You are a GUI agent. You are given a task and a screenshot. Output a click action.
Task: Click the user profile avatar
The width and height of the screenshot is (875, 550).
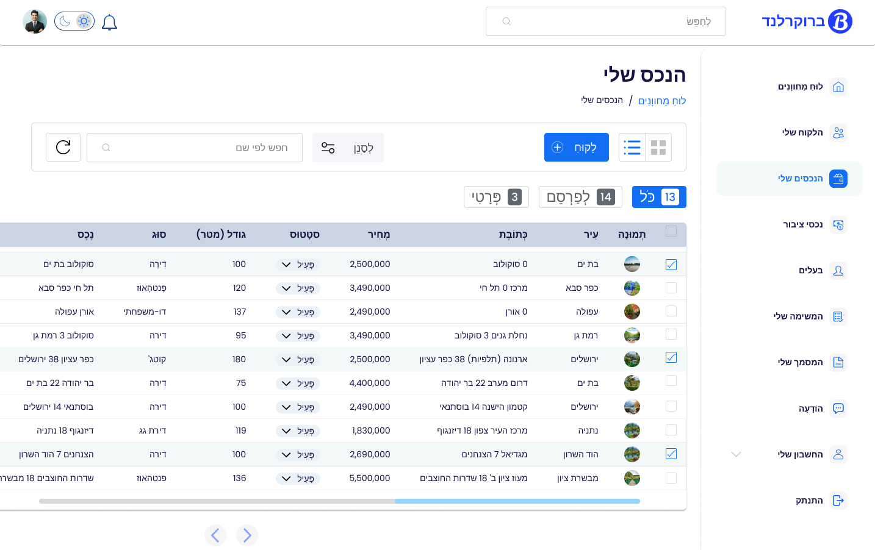tap(35, 21)
